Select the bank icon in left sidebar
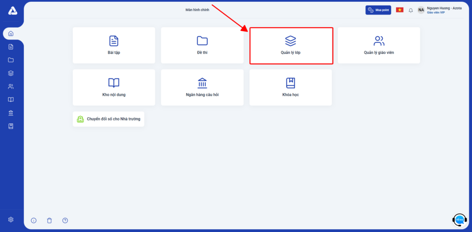This screenshot has height=232, width=472. [11, 113]
